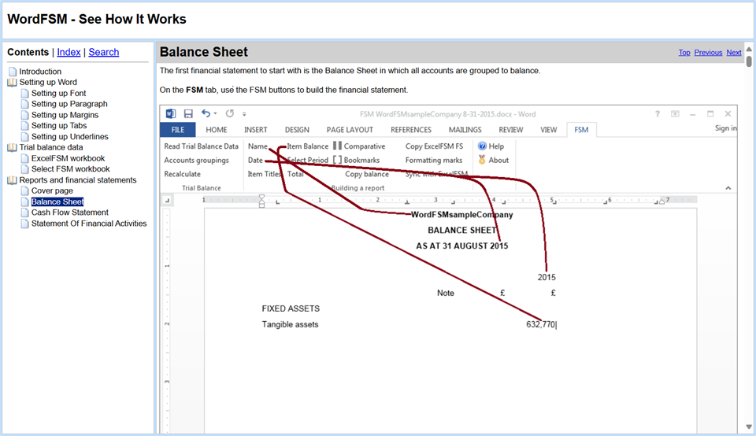
Task: Click the Ribbon Display Options icon
Action: point(675,113)
